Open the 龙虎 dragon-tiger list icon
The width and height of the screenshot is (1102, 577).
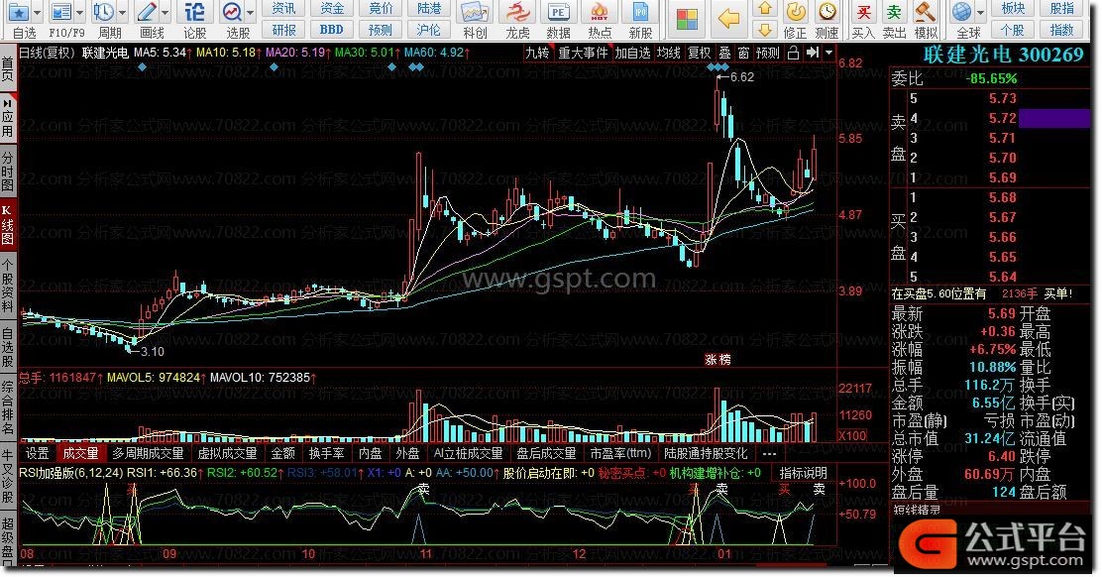[x=518, y=13]
